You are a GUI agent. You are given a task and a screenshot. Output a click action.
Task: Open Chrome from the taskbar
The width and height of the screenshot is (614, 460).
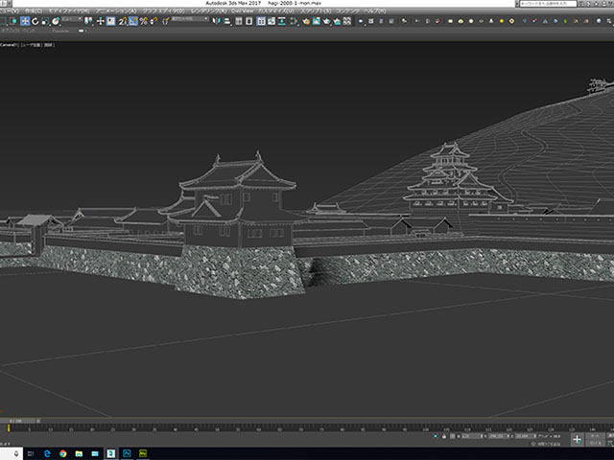[x=61, y=452]
